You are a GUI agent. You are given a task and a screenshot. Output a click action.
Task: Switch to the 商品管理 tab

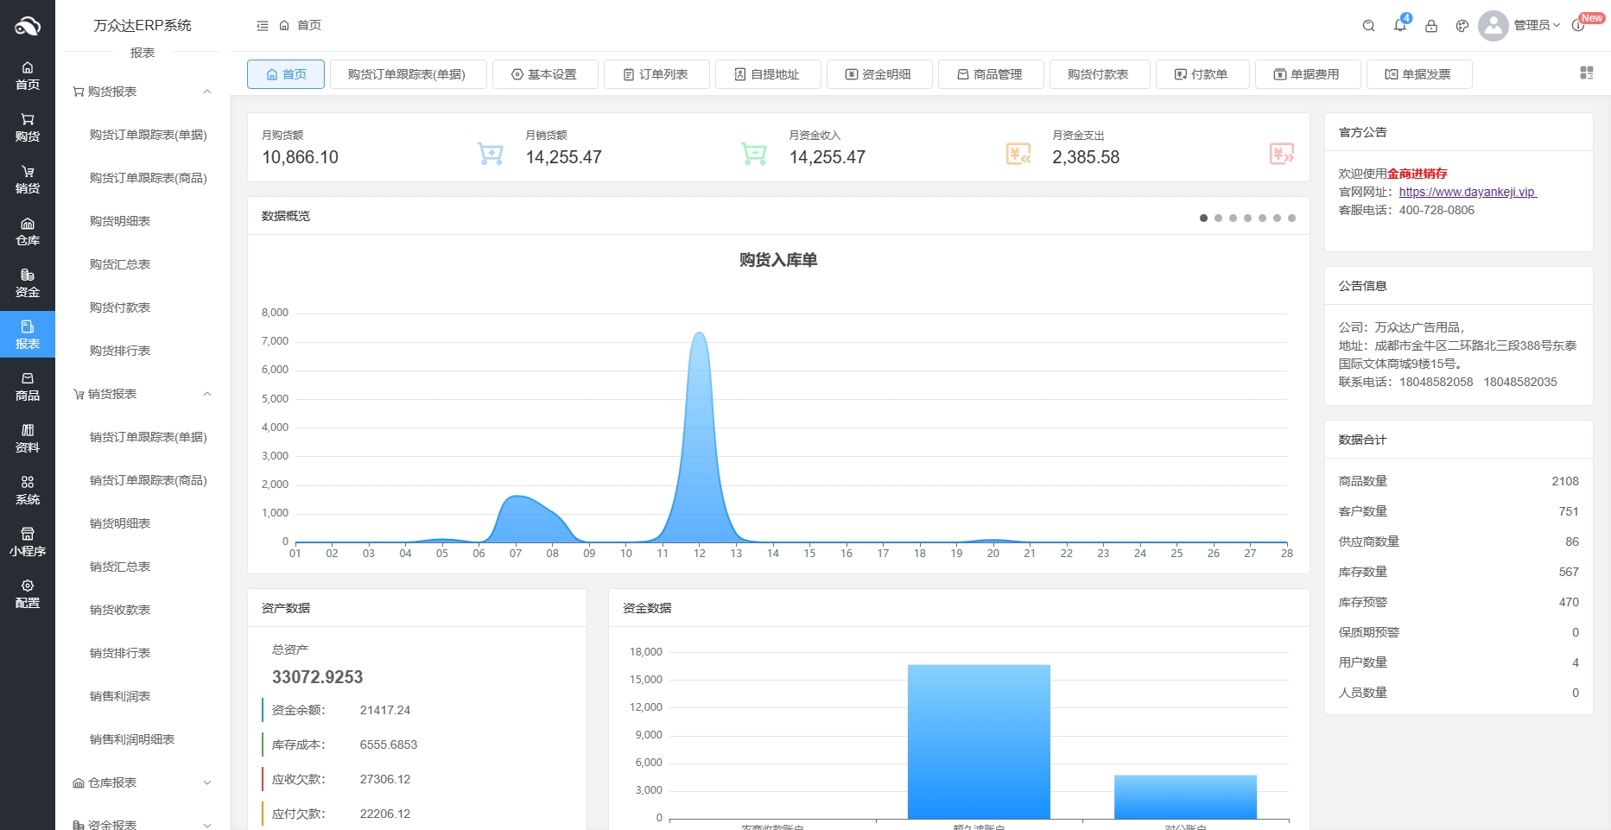991,74
